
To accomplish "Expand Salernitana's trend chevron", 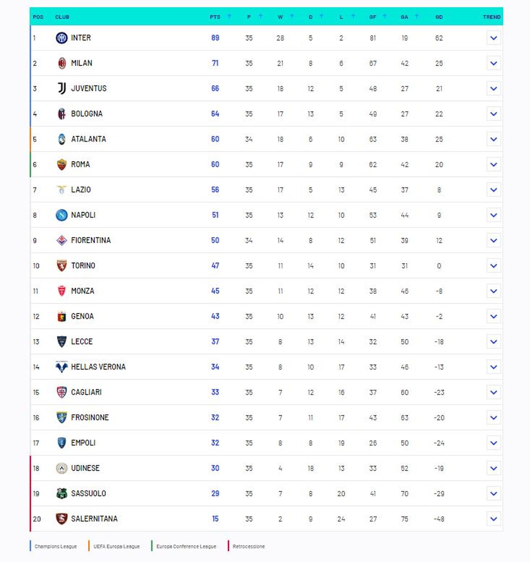I will 493,519.
